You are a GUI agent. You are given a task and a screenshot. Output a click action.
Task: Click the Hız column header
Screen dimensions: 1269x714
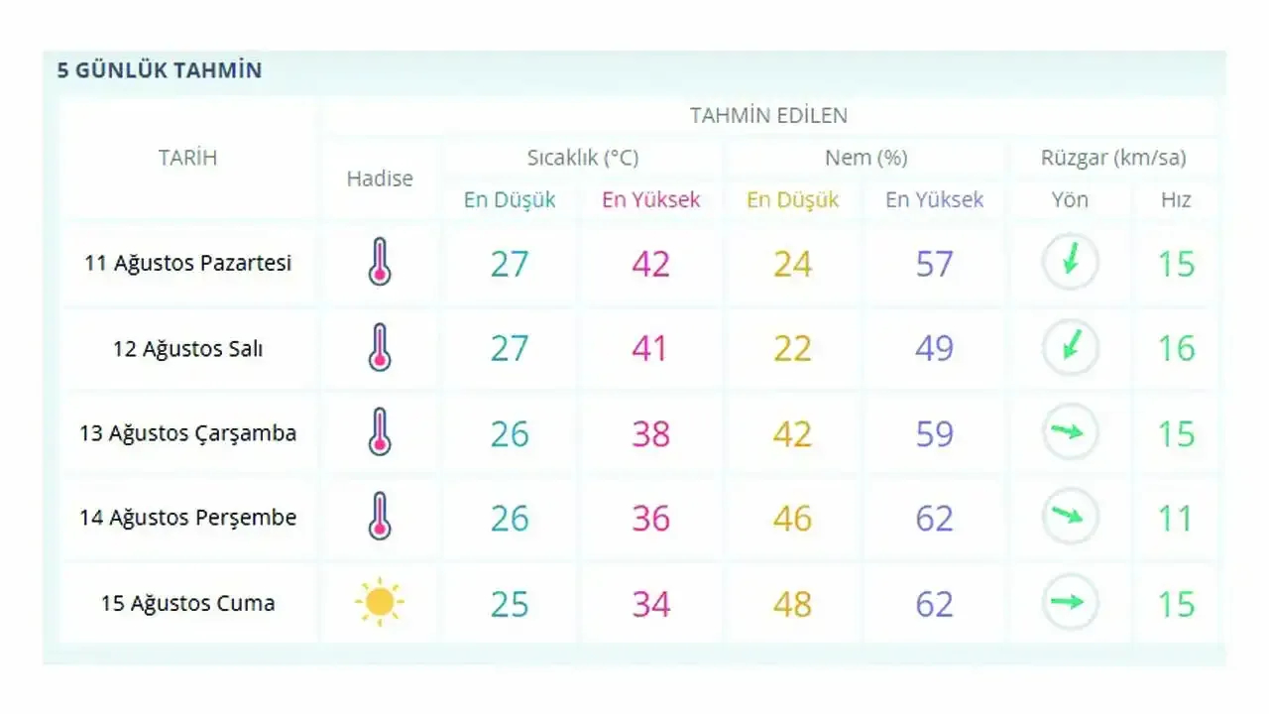pos(1176,200)
